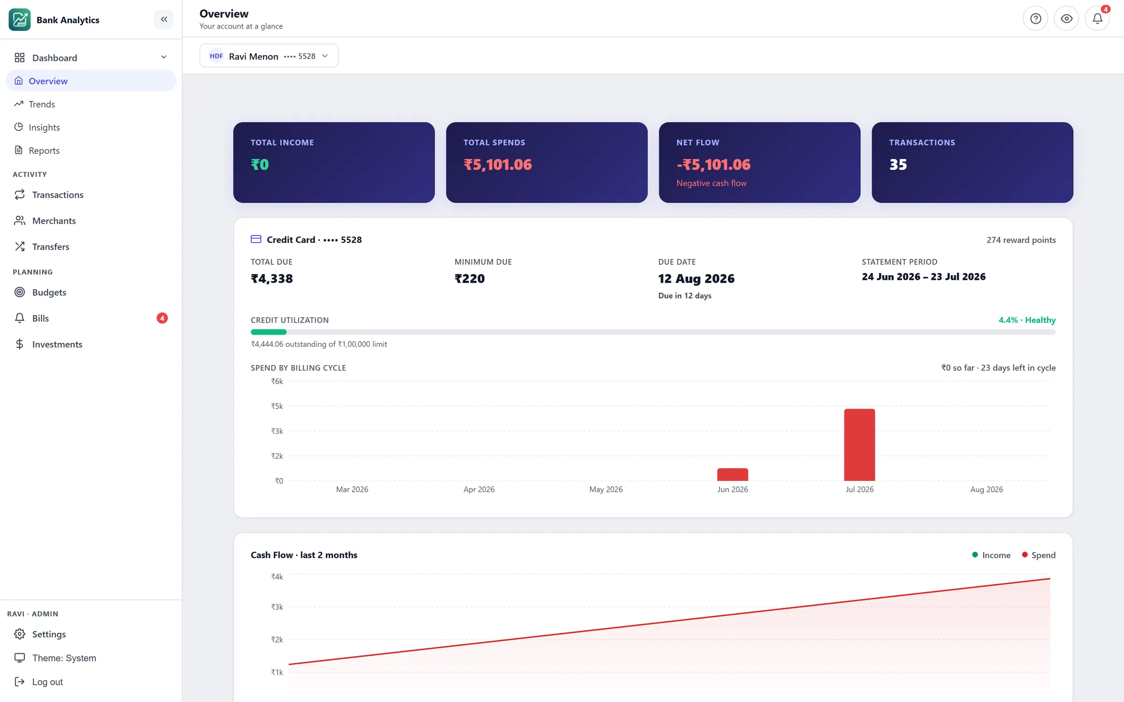
Task: Click the Settings gear icon
Action: (20, 634)
